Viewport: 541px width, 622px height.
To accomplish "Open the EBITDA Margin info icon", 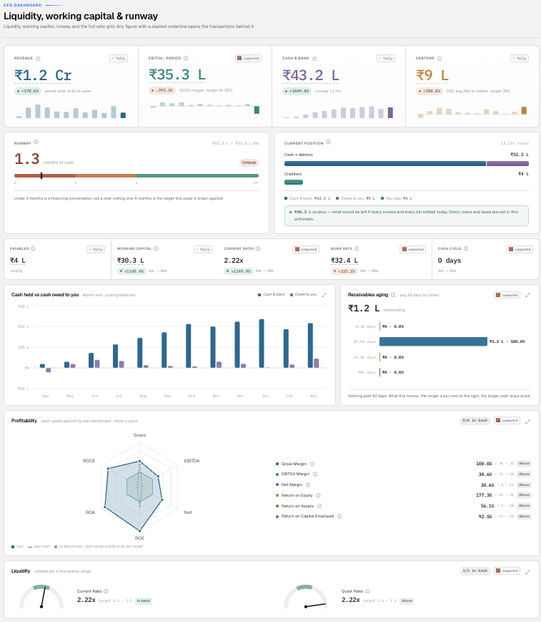I will pos(316,475).
